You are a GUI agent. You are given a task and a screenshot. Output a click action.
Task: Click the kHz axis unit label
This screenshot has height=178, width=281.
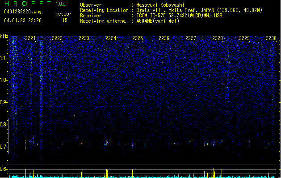coord(4,36)
